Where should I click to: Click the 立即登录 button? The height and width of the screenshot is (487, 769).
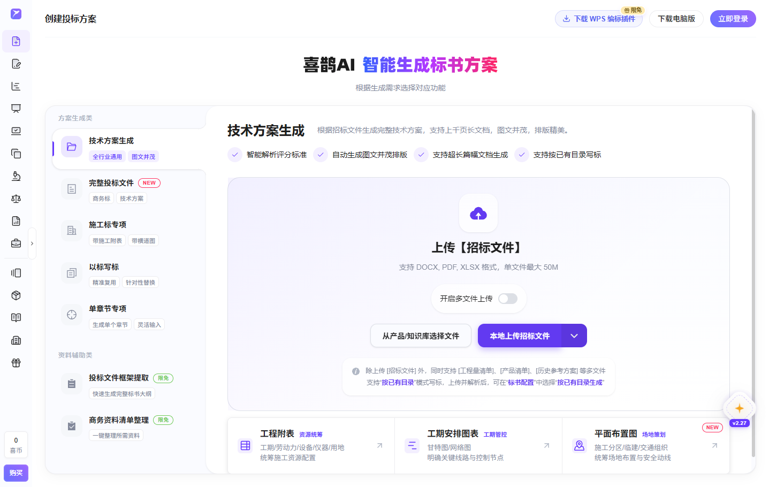733,19
